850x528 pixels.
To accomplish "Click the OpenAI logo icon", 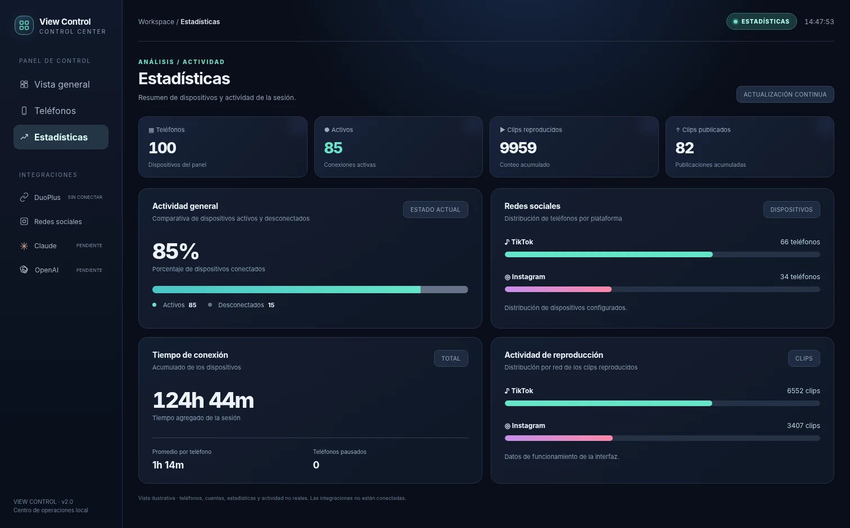I will pos(24,270).
